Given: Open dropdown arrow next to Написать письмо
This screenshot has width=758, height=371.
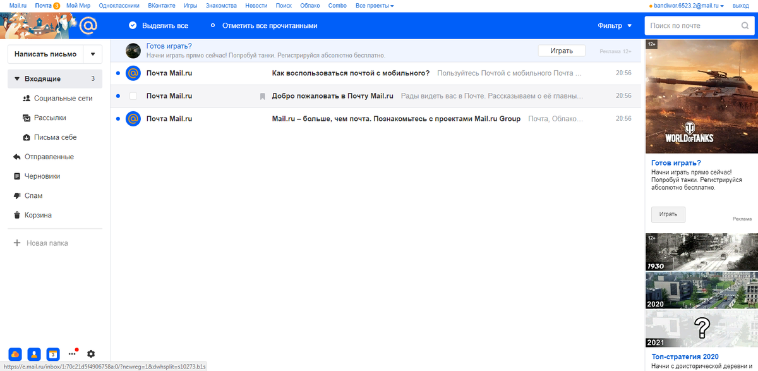Looking at the screenshot, I should 93,54.
